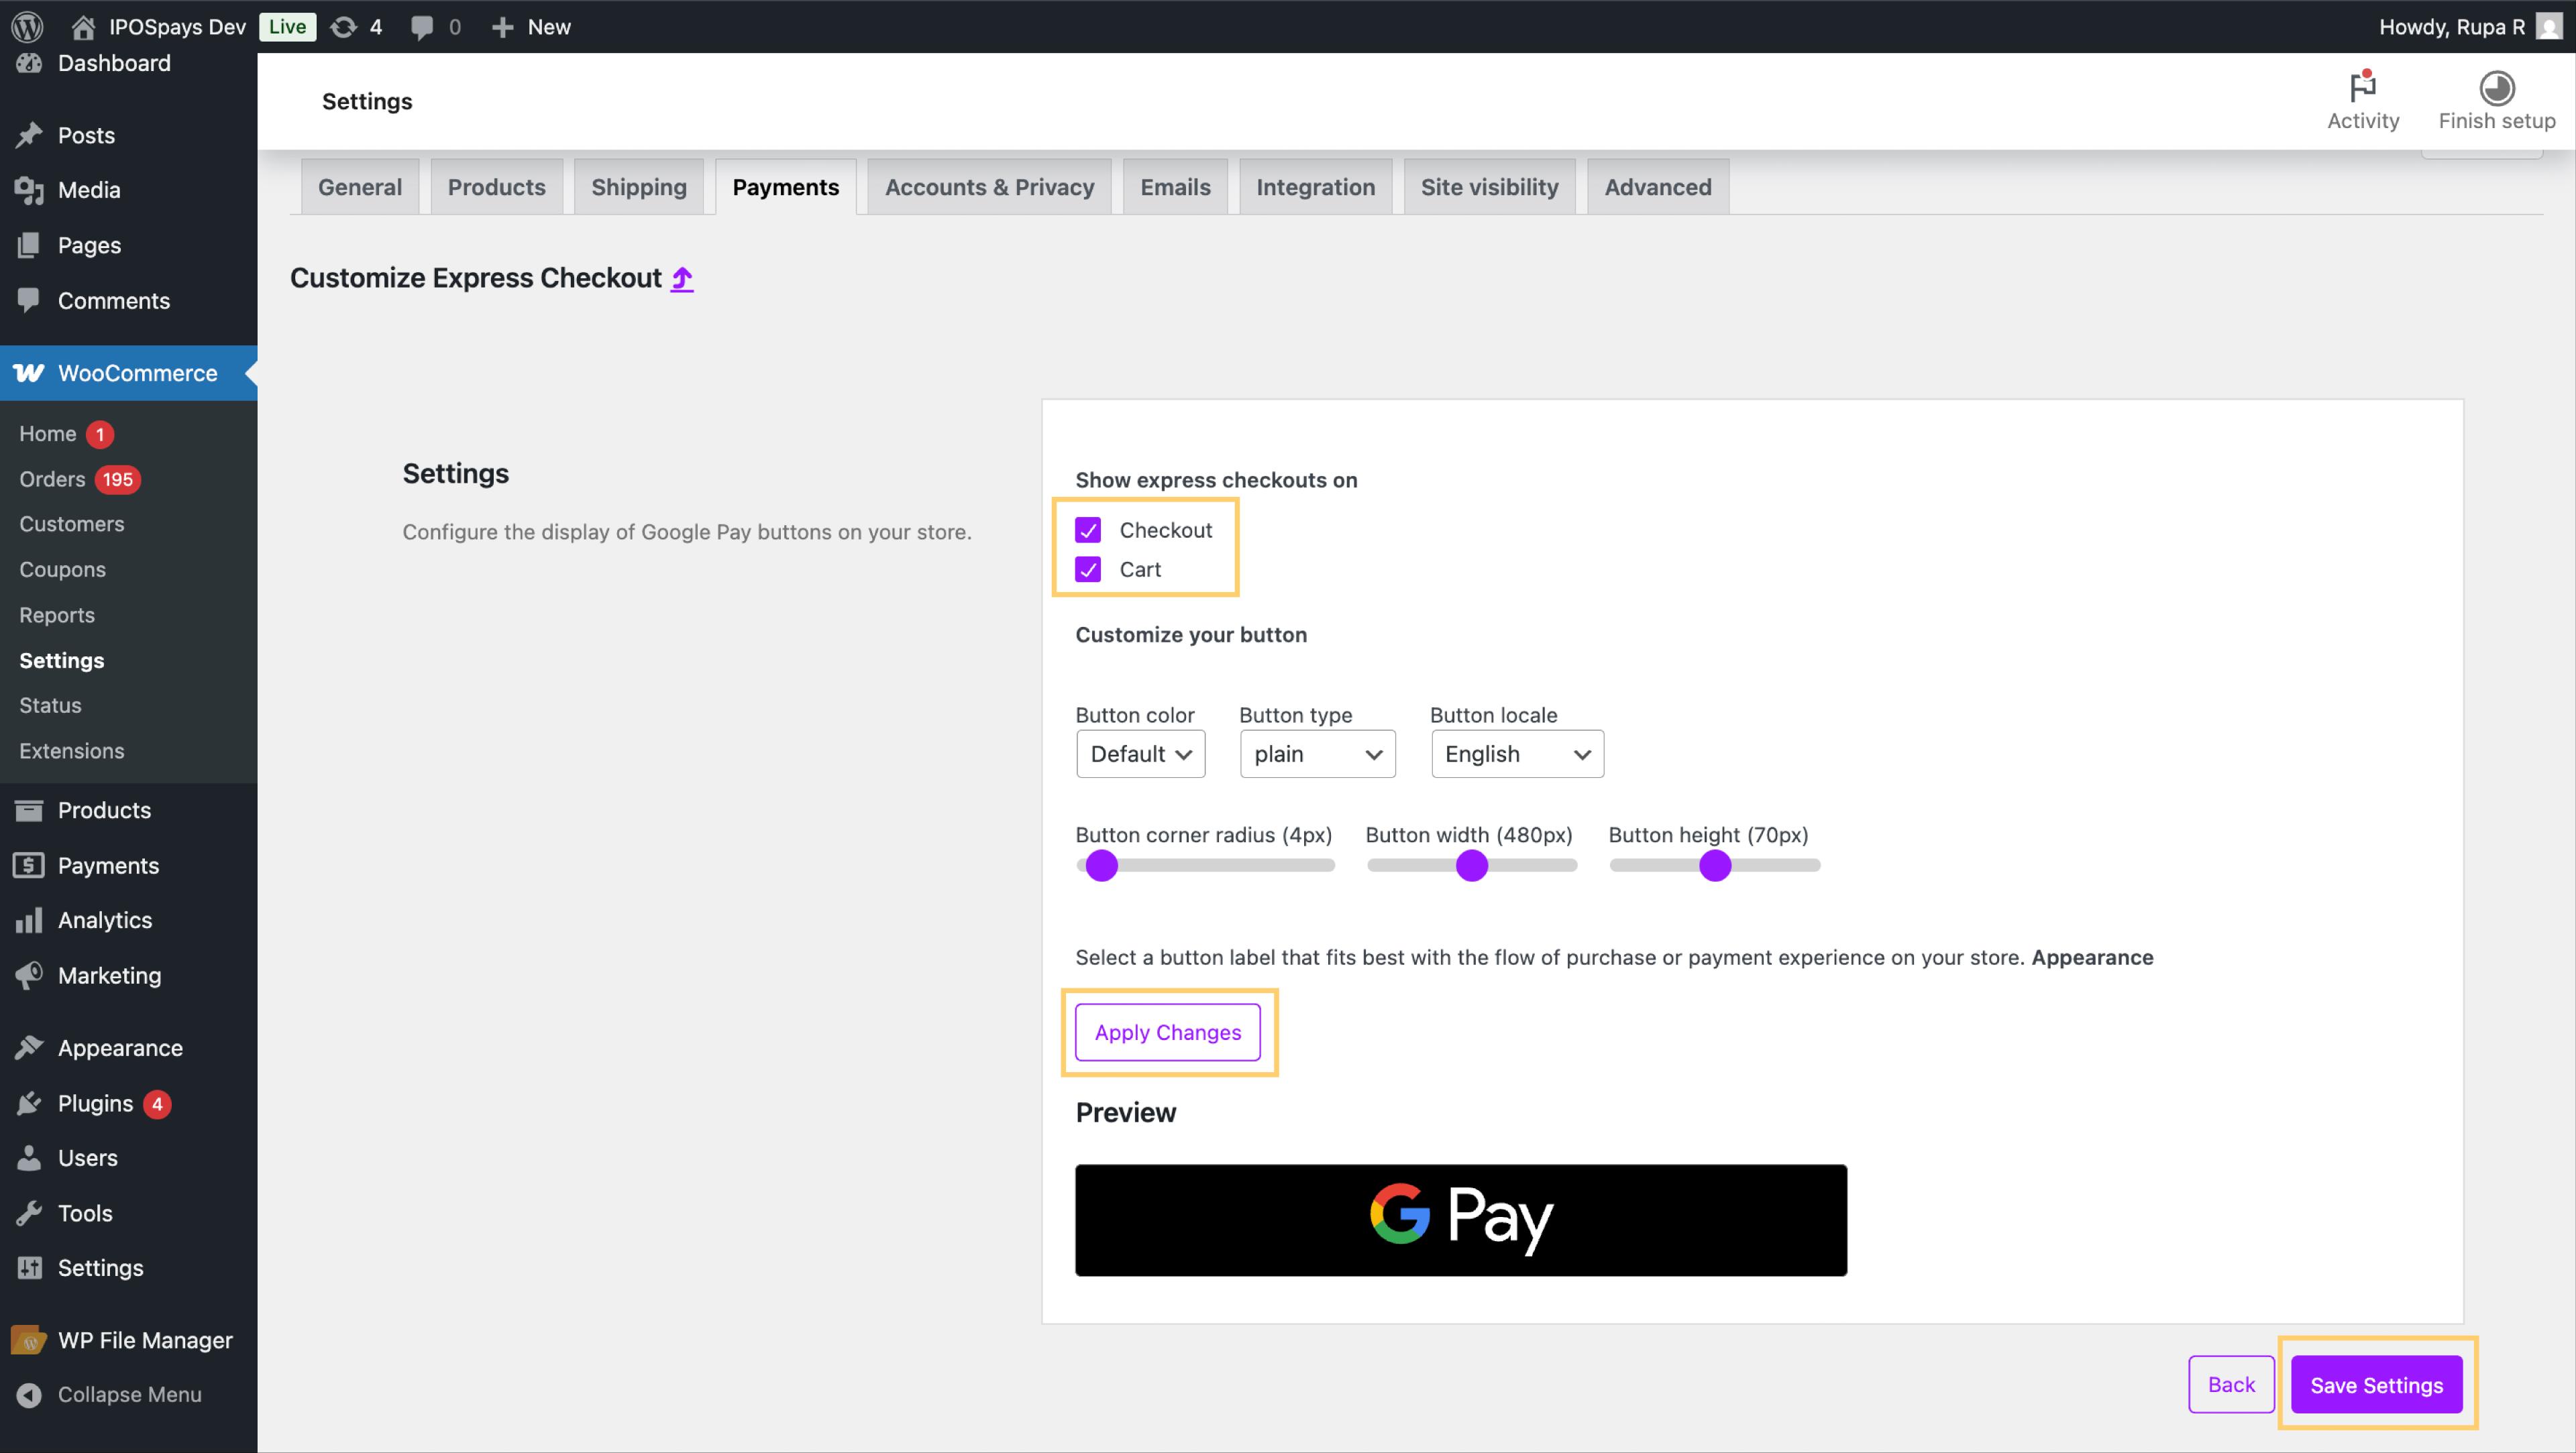This screenshot has height=1453, width=2576.
Task: Open the Extensions submenu item
Action: tap(72, 750)
